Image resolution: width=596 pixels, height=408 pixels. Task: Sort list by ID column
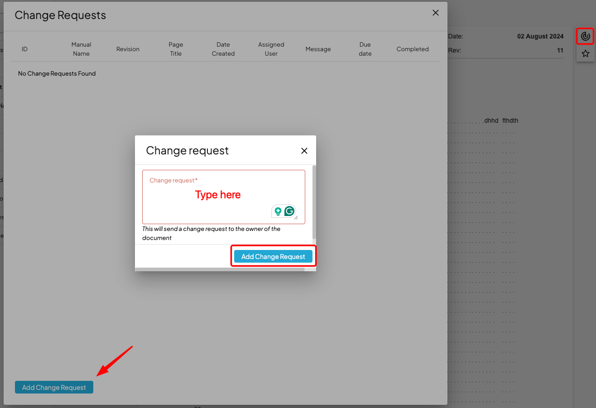click(x=24, y=49)
